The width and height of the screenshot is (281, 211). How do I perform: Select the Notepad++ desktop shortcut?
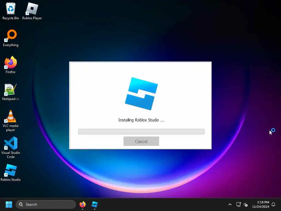[x=11, y=92]
